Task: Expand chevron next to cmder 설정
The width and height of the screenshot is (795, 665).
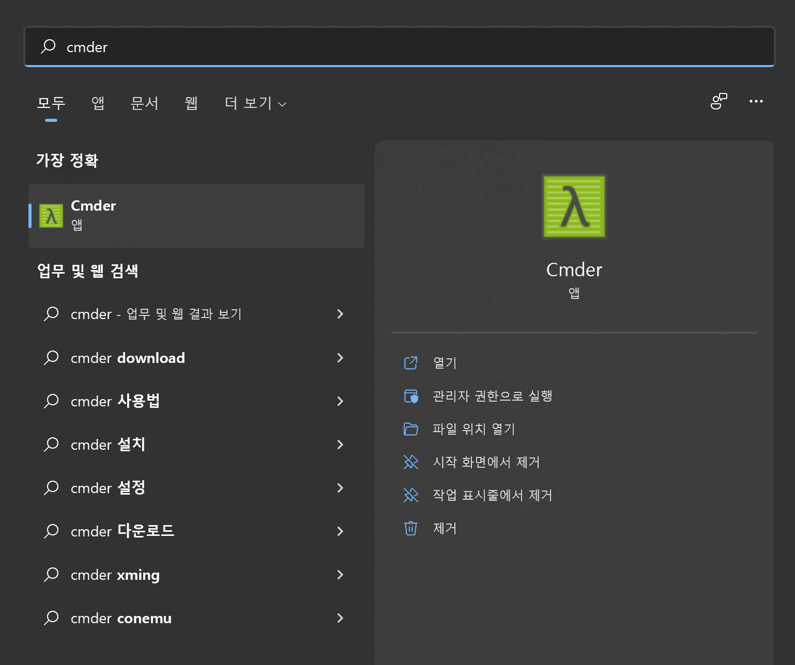Action: [340, 488]
